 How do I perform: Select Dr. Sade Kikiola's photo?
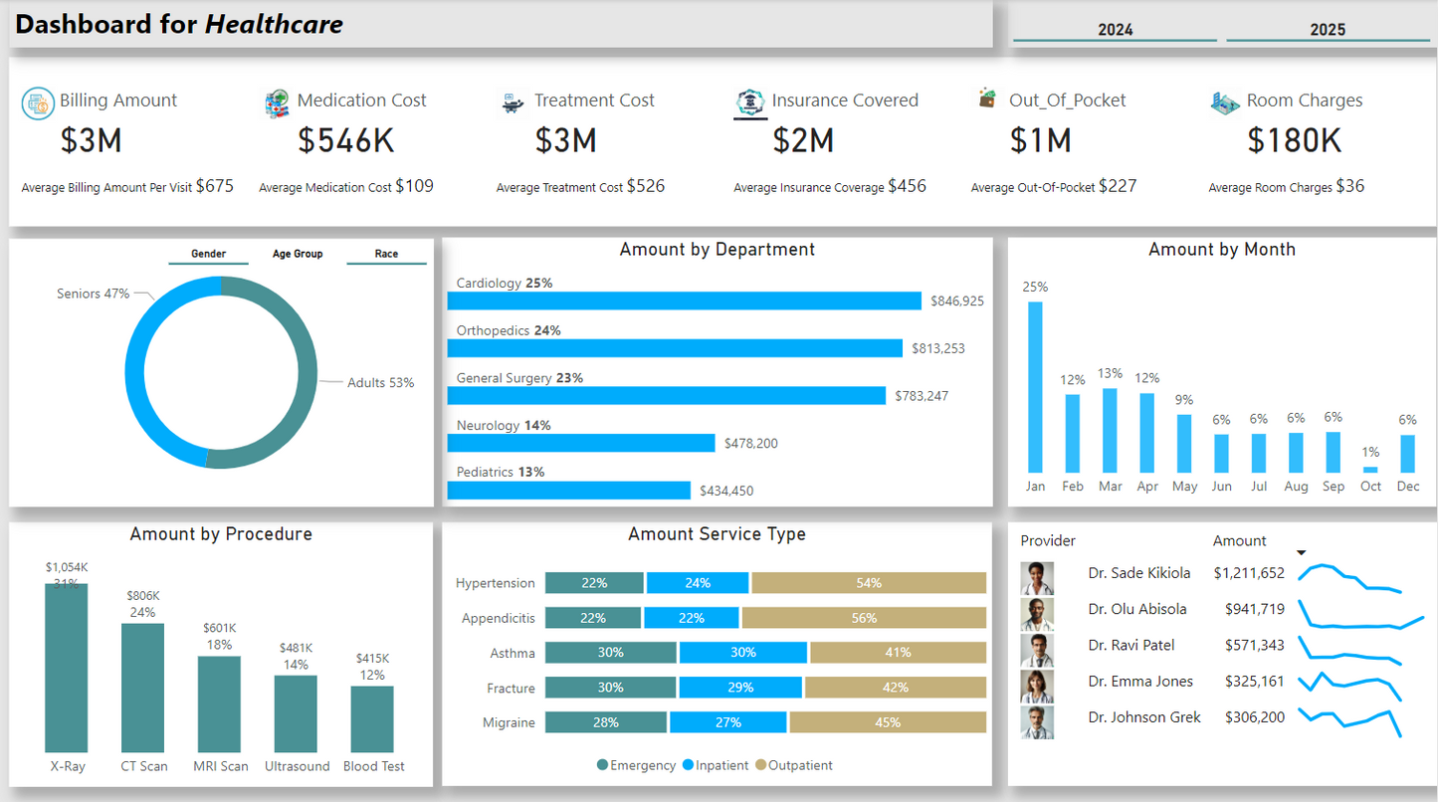coord(1037,577)
